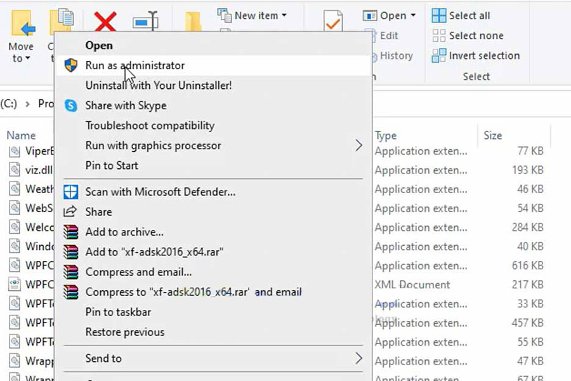Click the red X Delete icon
The width and height of the screenshot is (571, 381).
click(105, 22)
